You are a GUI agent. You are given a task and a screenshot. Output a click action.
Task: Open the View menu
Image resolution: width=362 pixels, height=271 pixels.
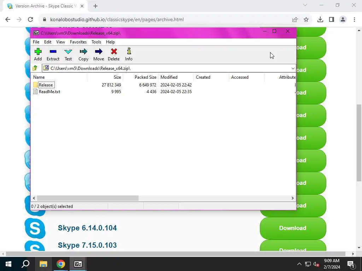click(x=60, y=42)
